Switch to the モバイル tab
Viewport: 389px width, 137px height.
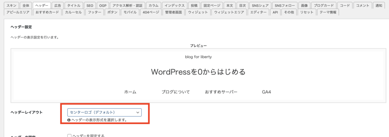[130, 12]
